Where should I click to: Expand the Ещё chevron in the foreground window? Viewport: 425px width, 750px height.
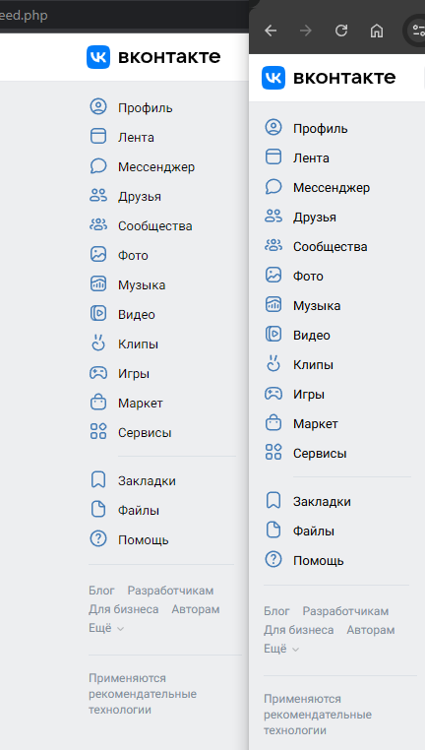click(295, 649)
